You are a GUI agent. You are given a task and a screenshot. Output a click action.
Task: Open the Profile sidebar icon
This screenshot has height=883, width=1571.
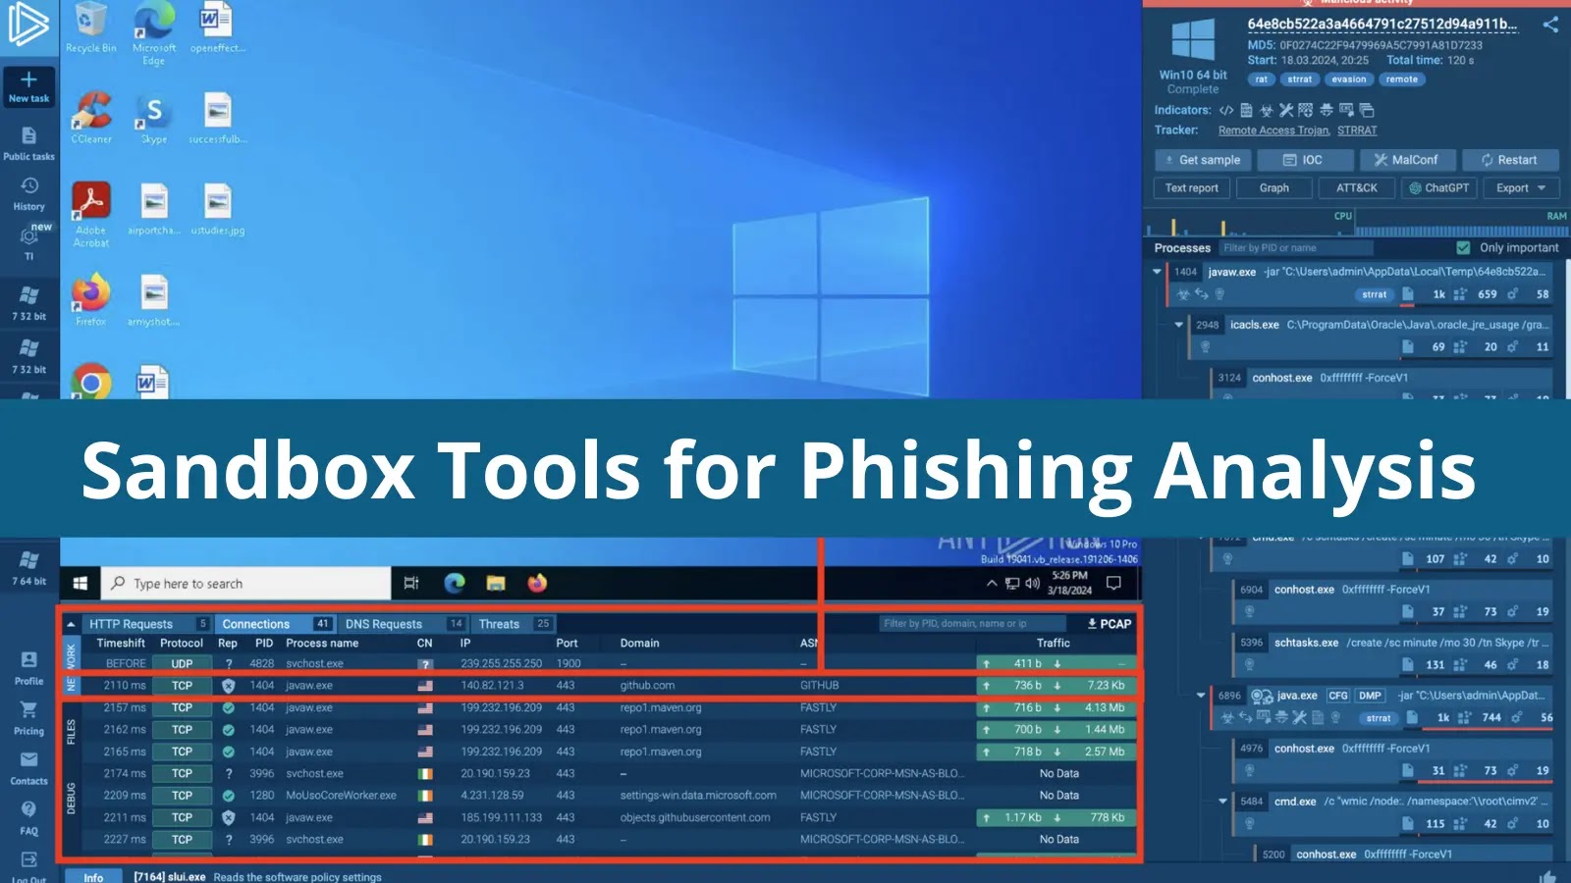click(x=28, y=660)
